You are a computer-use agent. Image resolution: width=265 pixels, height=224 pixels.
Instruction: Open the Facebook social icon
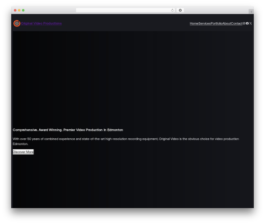coord(247,23)
